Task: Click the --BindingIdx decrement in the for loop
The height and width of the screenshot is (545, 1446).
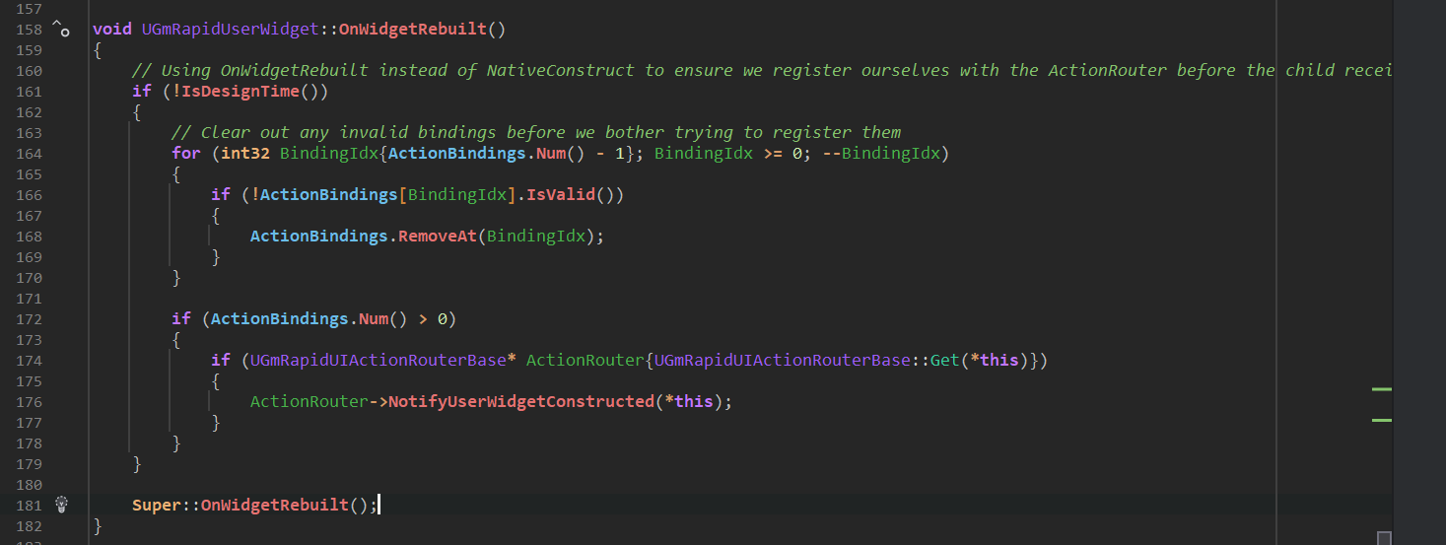Action: (881, 153)
